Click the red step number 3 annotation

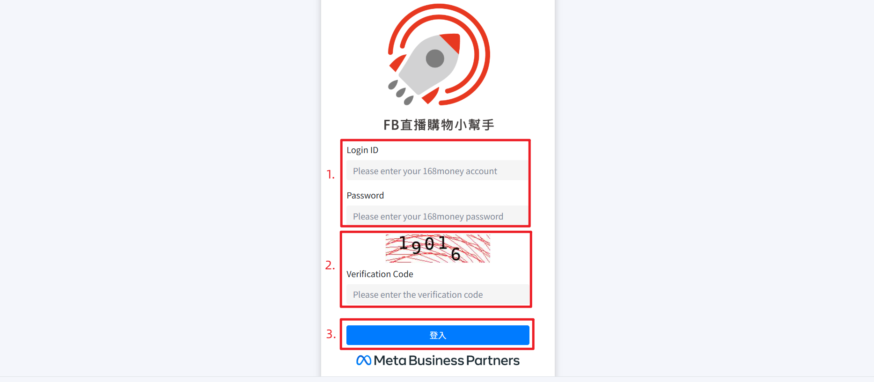pos(331,334)
